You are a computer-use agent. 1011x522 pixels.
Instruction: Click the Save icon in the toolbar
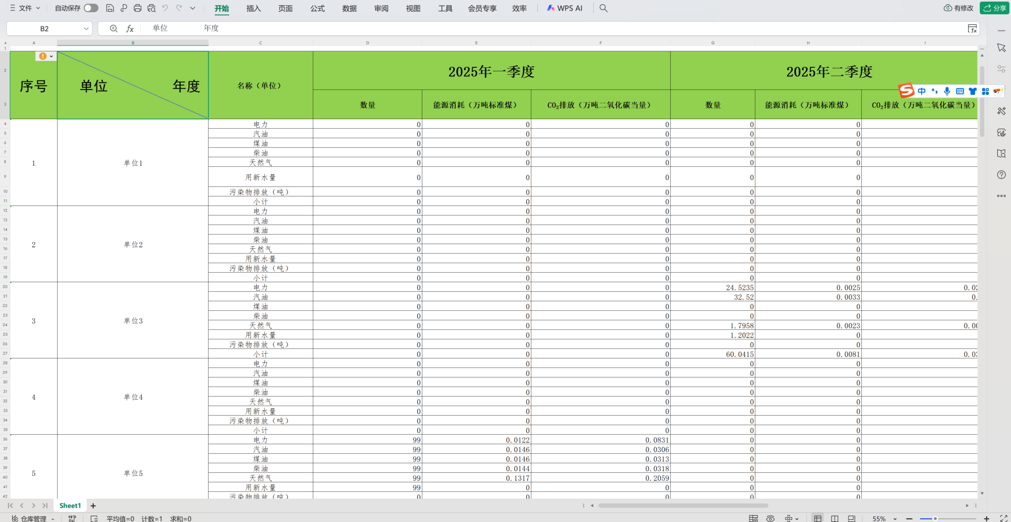(x=110, y=8)
